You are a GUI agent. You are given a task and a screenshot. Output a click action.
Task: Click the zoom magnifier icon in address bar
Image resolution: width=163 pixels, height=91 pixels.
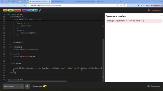[x=118, y=5]
